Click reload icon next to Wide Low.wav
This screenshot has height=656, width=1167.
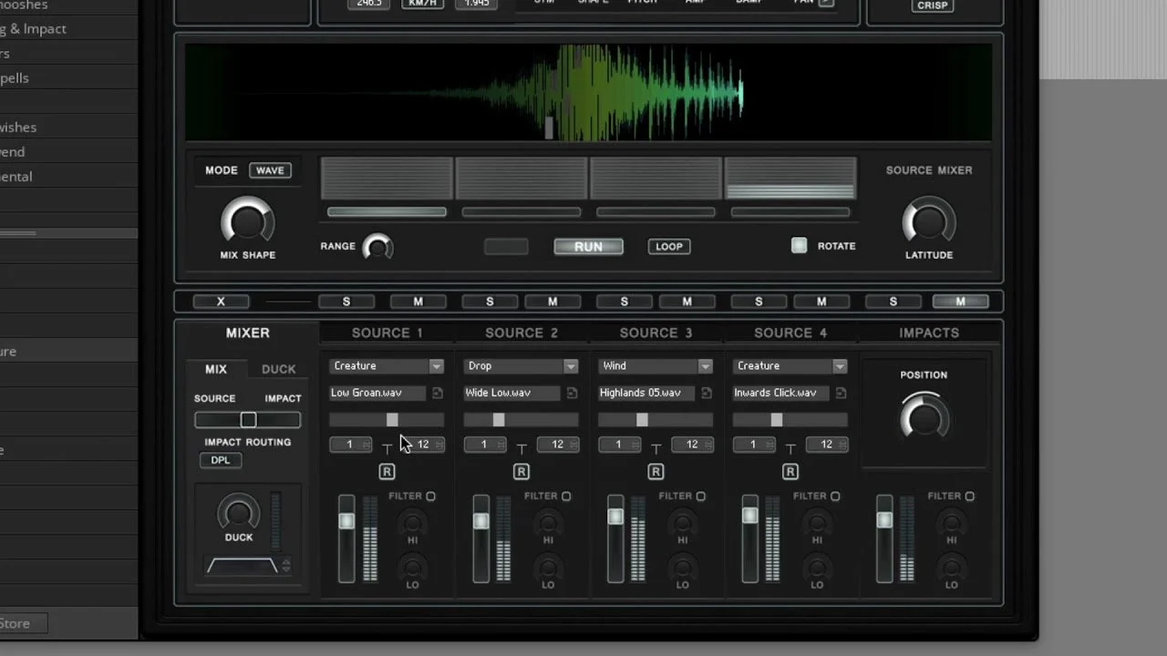(572, 393)
